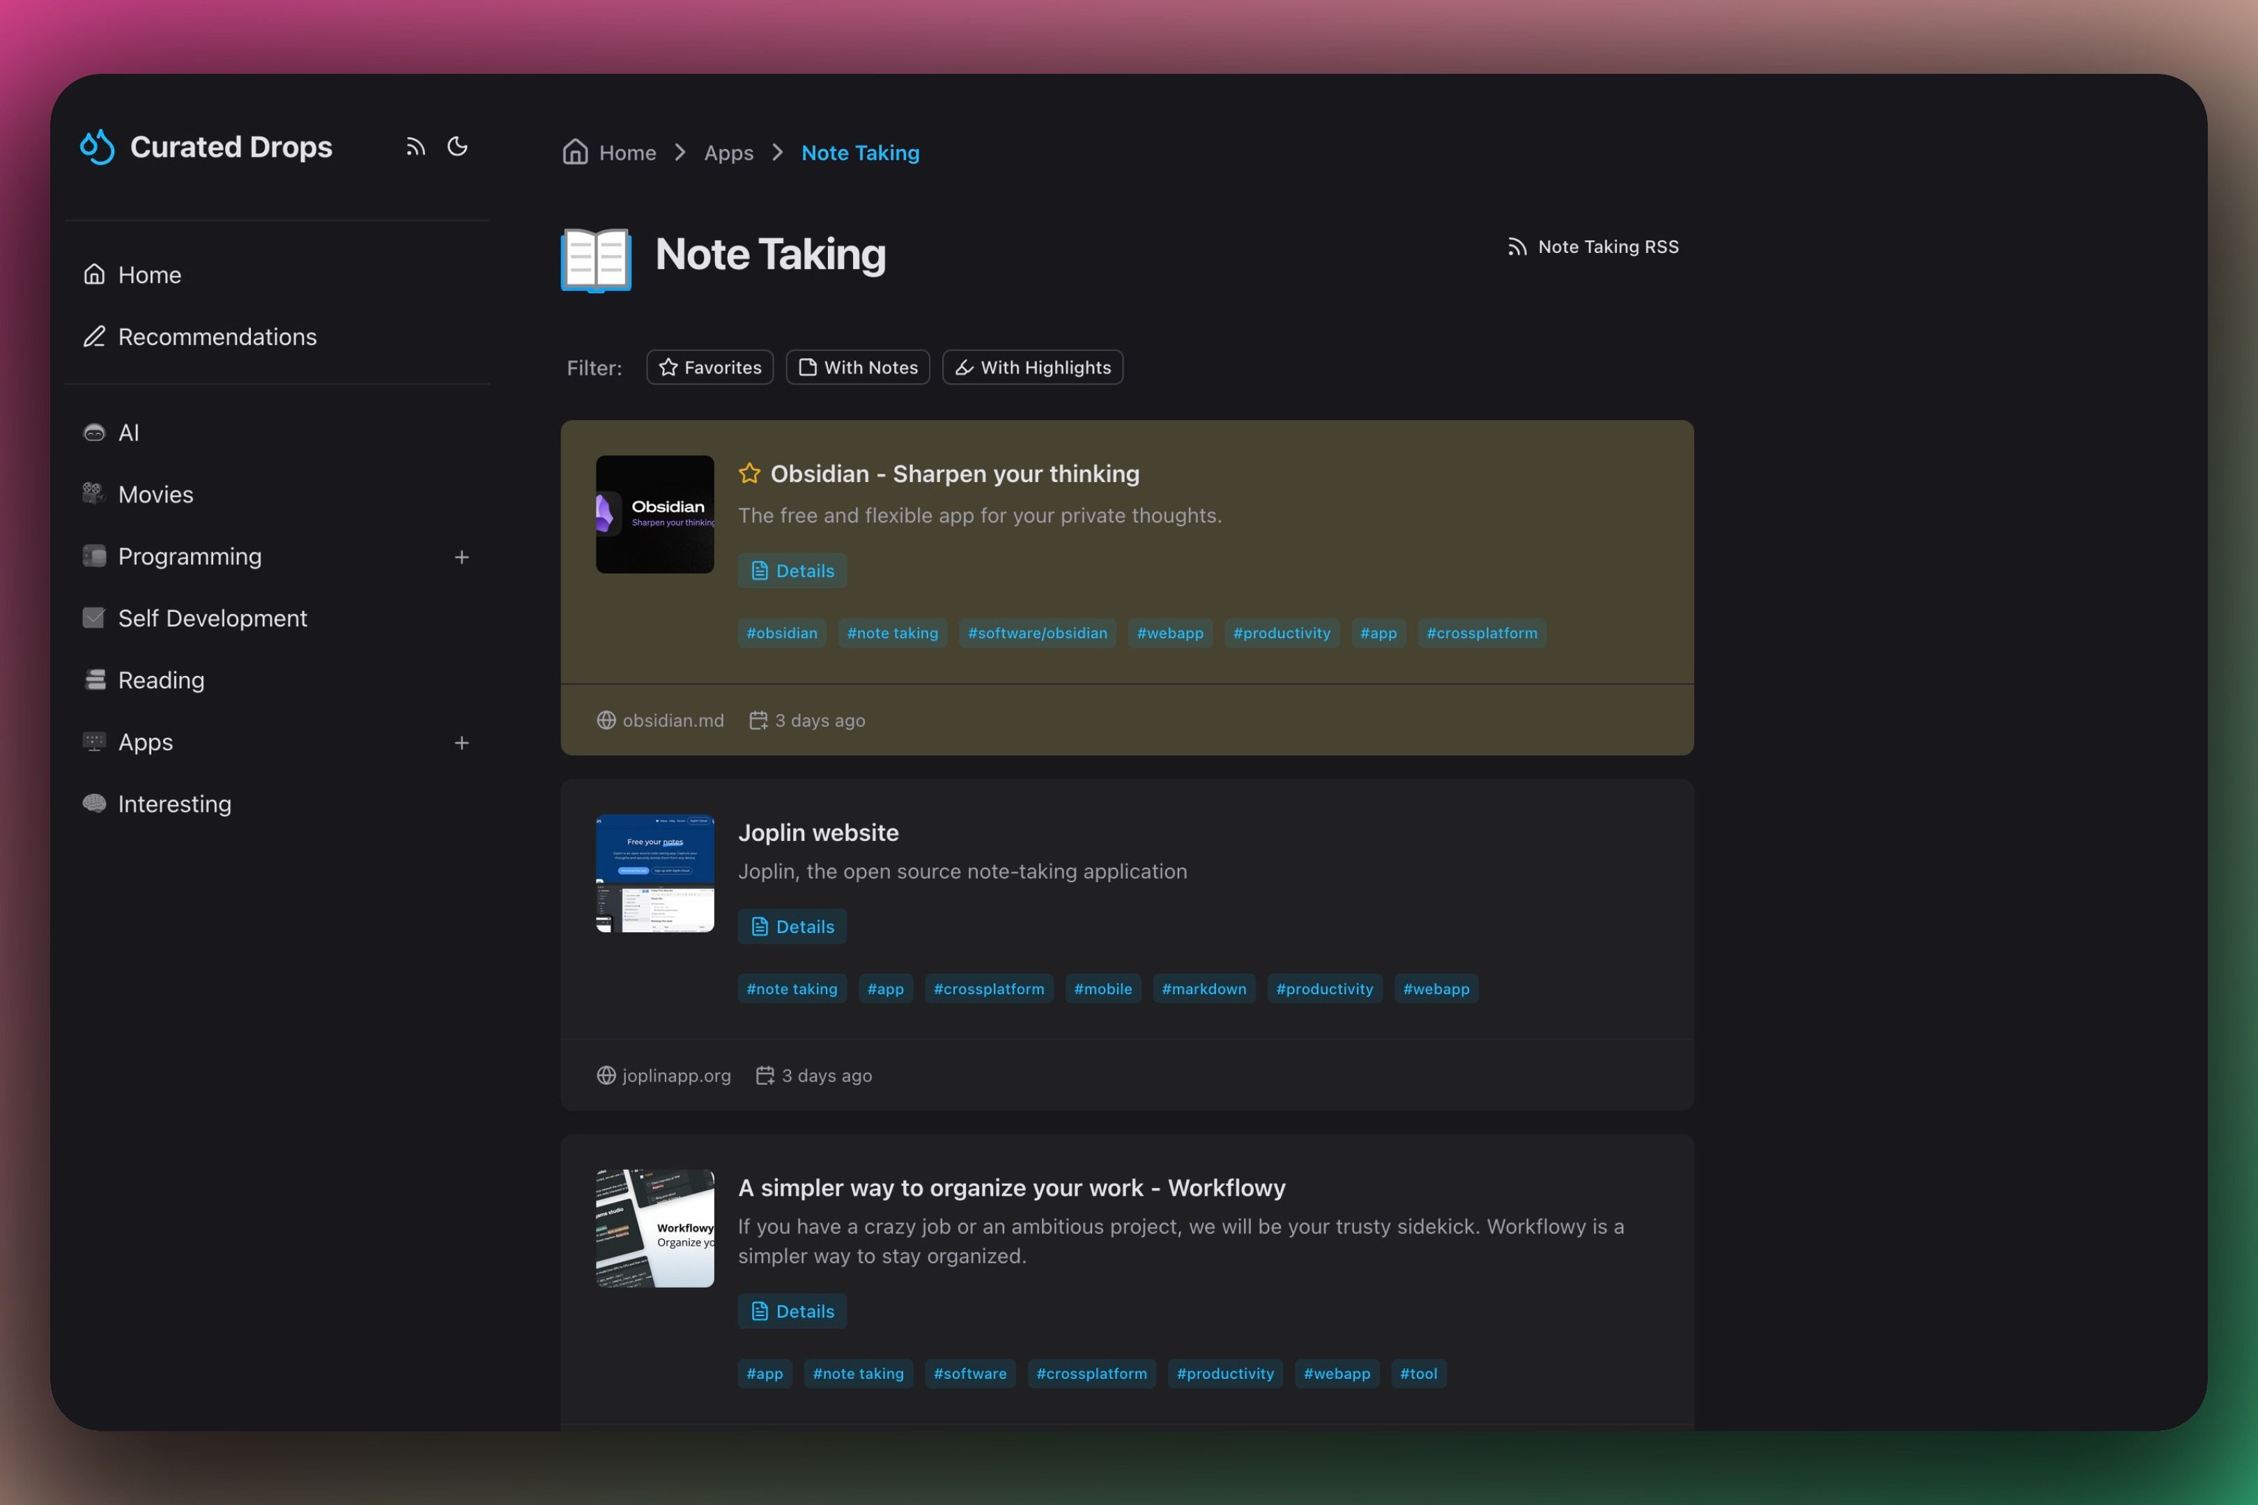This screenshot has height=1505, width=2258.
Task: Switch to light mode via the moon icon
Action: (458, 146)
